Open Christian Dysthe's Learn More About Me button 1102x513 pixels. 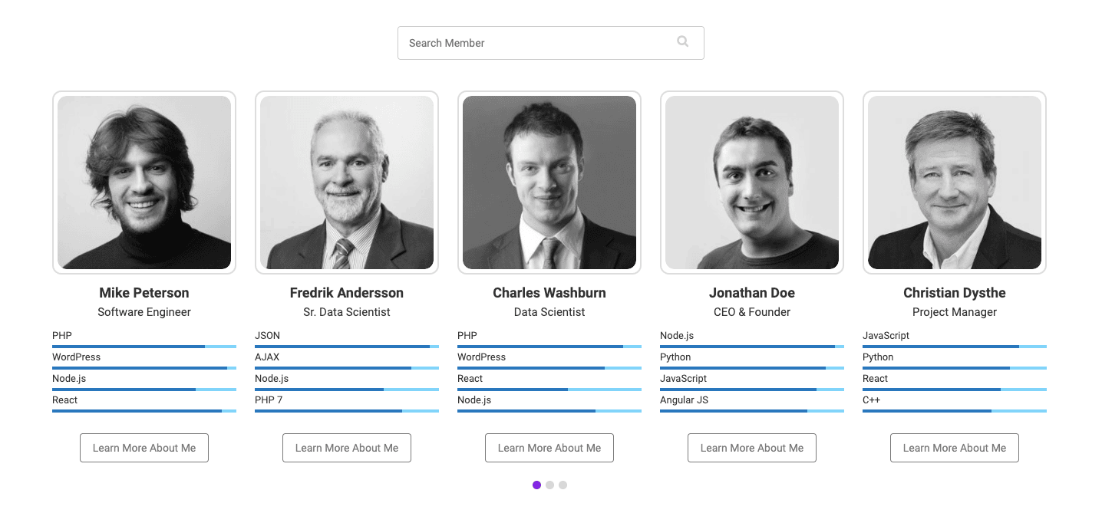pos(955,448)
